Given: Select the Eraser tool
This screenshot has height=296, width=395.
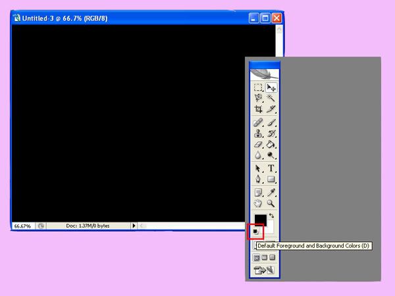Looking at the screenshot, I should [259, 145].
